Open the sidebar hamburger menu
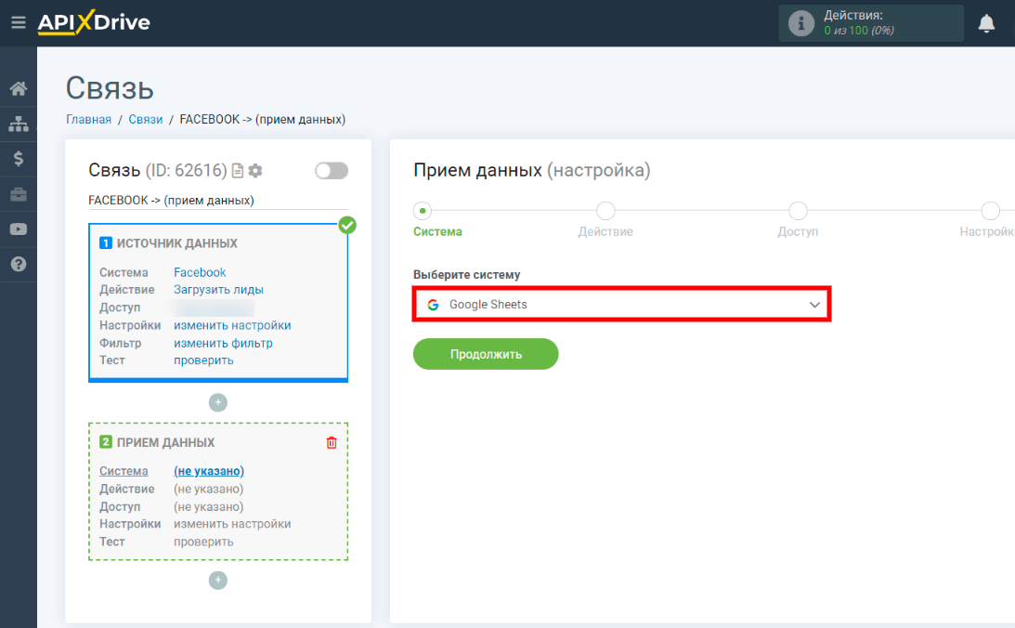1015x628 pixels. pyautogui.click(x=18, y=22)
